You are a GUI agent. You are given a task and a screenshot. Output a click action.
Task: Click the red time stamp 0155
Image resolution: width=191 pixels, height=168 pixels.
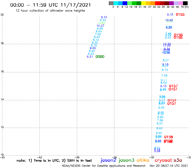180,14
